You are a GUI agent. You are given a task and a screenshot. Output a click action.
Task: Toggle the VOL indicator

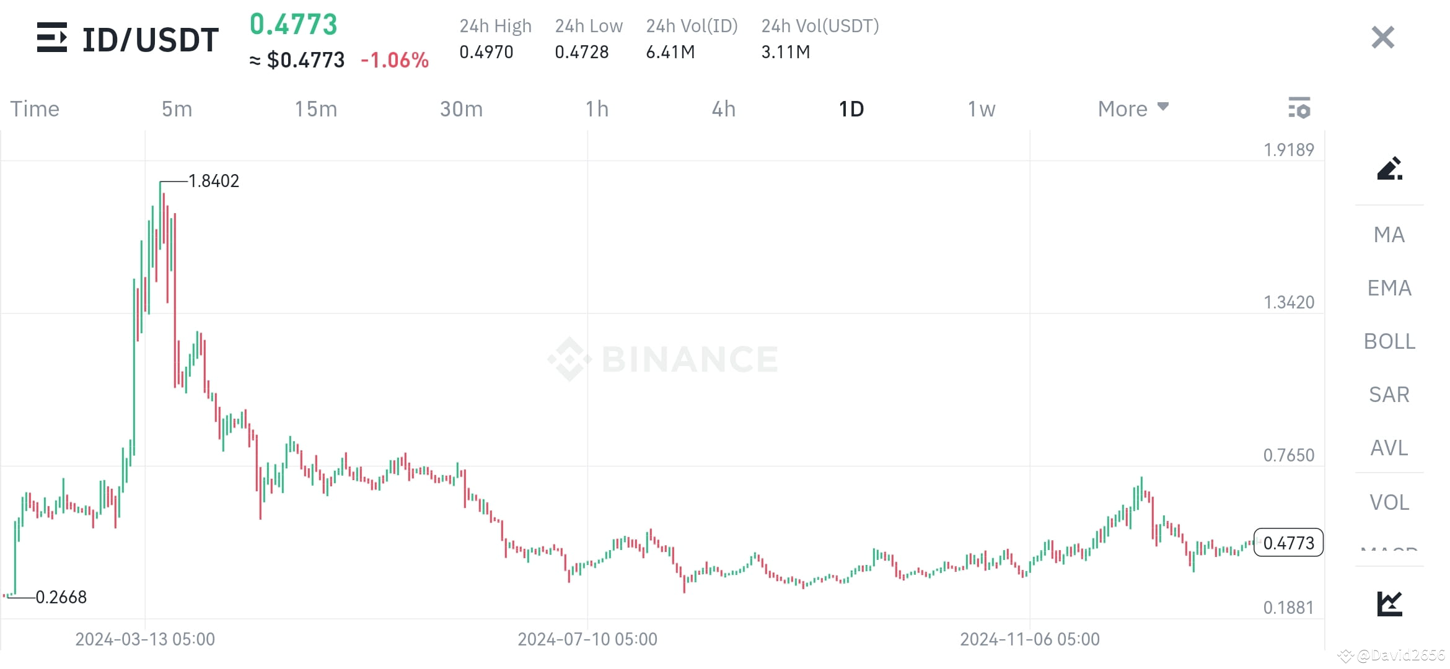[x=1389, y=502]
